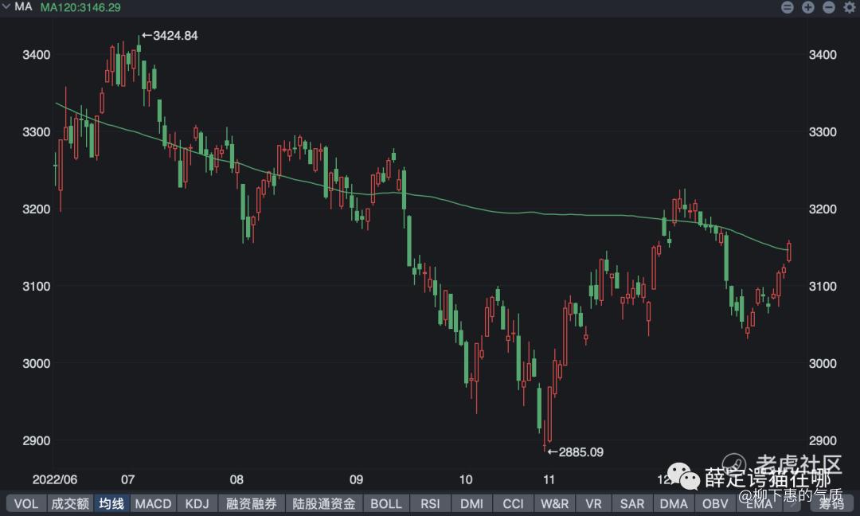The height and width of the screenshot is (516, 860).
Task: Switch to the SAR indicator tab
Action: click(x=631, y=503)
